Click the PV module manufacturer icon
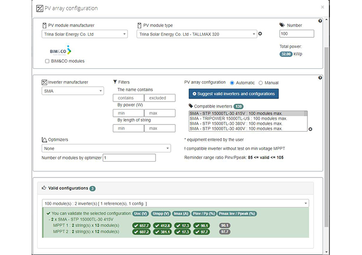This screenshot has width=362, height=255. (x=44, y=25)
